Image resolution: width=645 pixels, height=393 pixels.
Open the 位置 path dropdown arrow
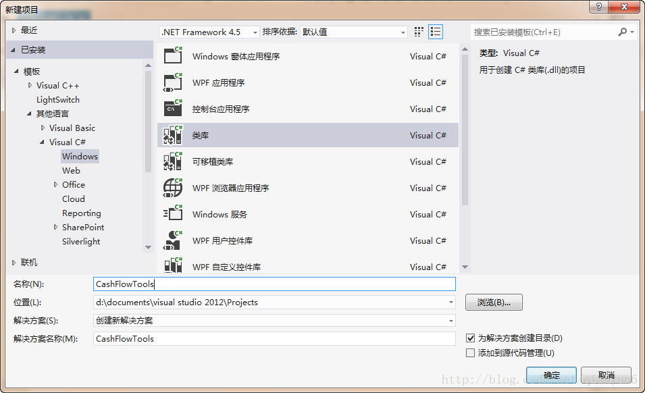pyautogui.click(x=451, y=302)
